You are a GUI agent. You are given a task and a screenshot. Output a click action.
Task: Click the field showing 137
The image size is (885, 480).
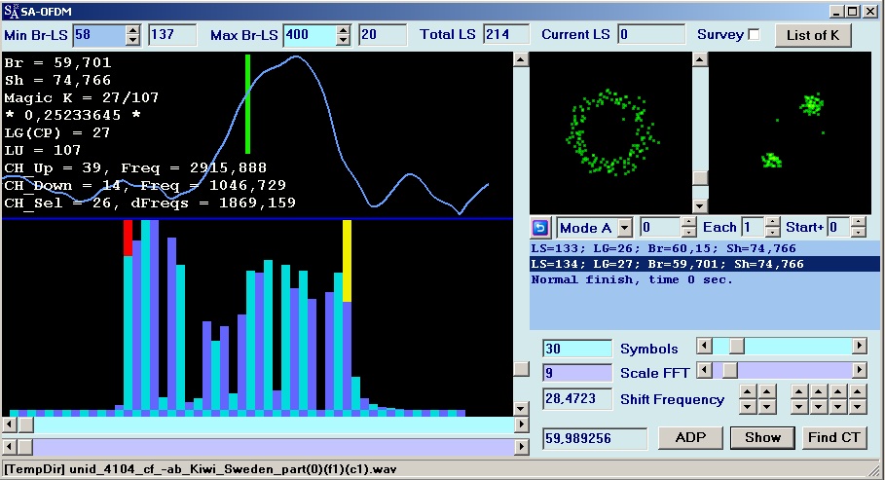[x=172, y=35]
